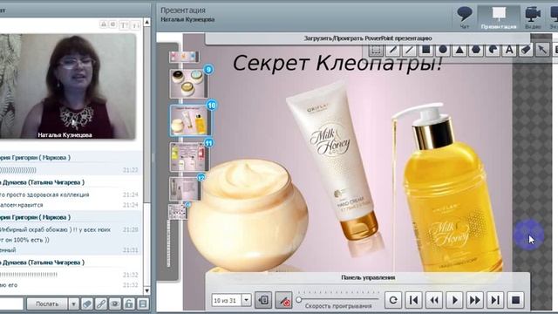Click the webcam video of Наталья Кузнецова
Image resolution: width=558 pixels, height=314 pixels.
(68, 86)
